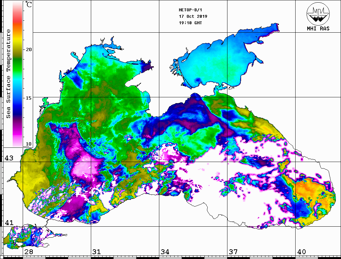The width and height of the screenshot is (341, 259).
Task: Click the temperature color scale bar
Action: [x=18, y=74]
